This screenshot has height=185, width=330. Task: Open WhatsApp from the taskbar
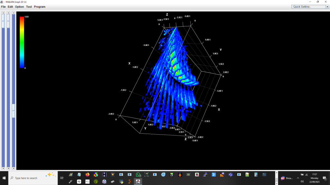[138, 175]
